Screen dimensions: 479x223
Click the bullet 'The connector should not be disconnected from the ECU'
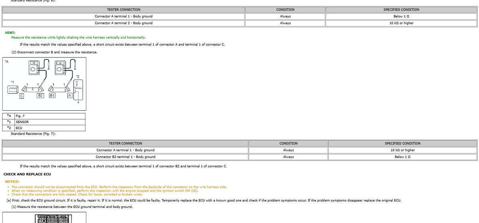[119, 187]
